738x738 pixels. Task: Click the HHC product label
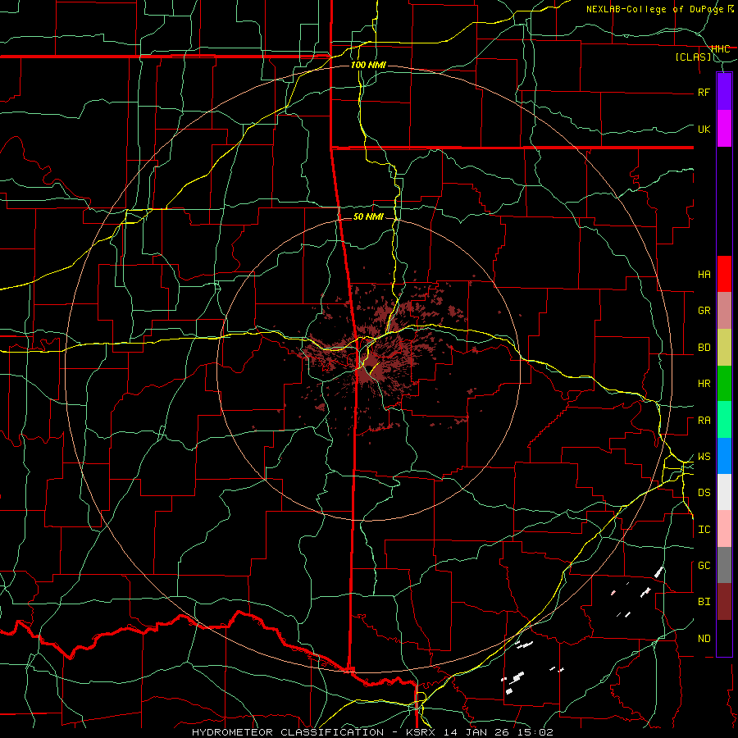(x=721, y=49)
